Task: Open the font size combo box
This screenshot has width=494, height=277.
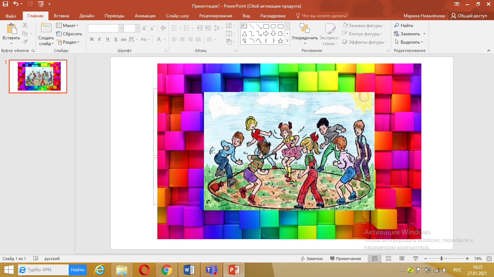Action: tap(132, 28)
